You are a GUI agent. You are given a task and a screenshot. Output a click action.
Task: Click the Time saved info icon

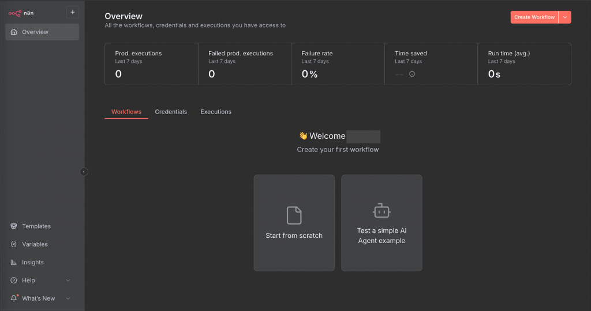412,74
